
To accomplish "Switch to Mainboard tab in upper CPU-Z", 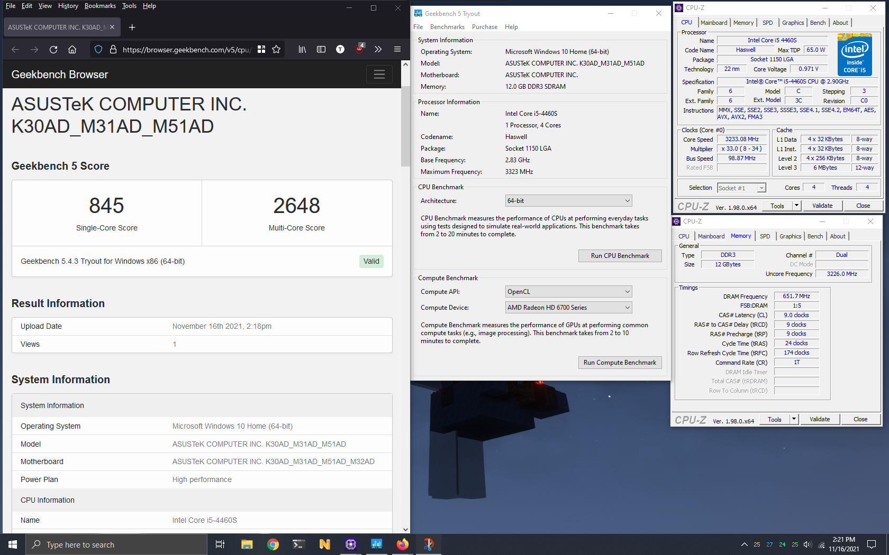I will pos(714,23).
